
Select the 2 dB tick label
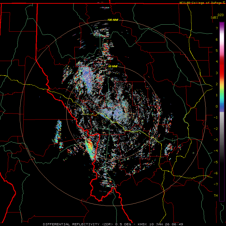click(x=217, y=84)
